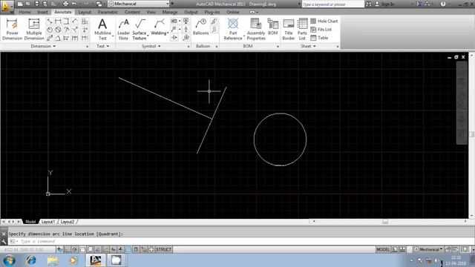Expand the Symbol panel
This screenshot has width=475, height=267.
[x=151, y=46]
